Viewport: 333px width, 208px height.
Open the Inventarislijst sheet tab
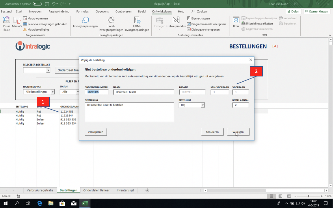coord(125,190)
